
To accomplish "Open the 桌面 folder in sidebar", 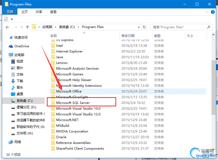I will point(17,94).
